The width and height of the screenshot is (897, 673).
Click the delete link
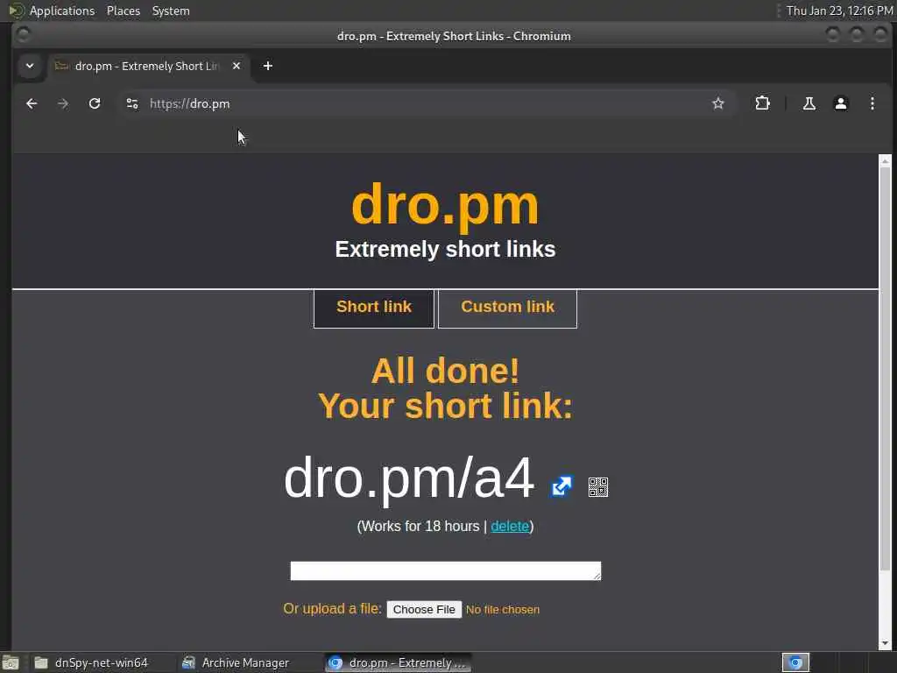click(x=510, y=526)
